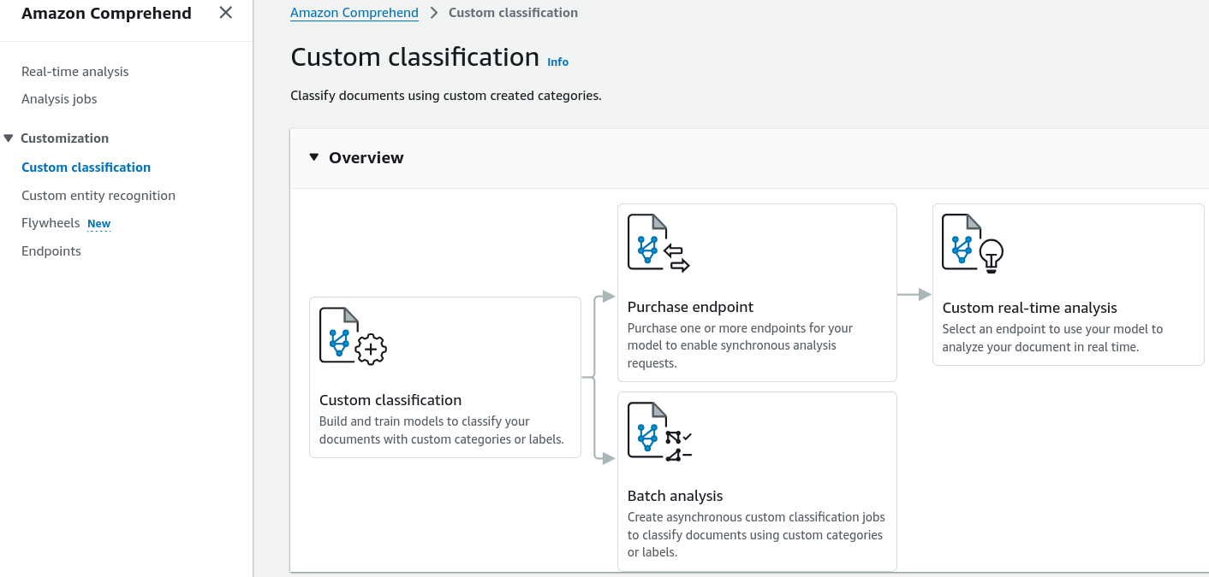Click the Purchase endpoint card heading
1209x577 pixels.
click(690, 307)
